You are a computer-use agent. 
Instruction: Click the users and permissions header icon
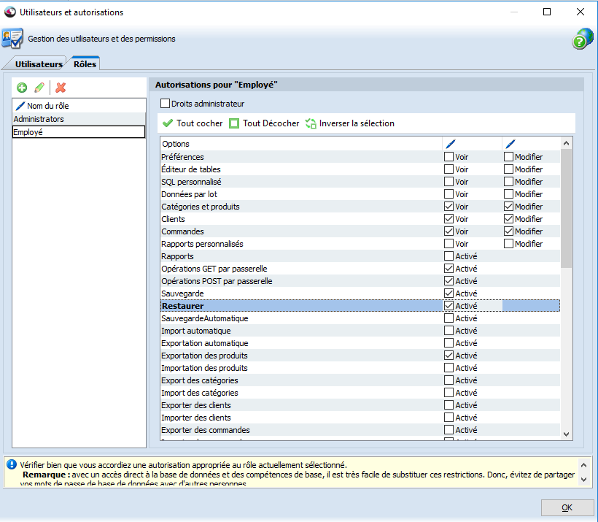pyautogui.click(x=12, y=38)
